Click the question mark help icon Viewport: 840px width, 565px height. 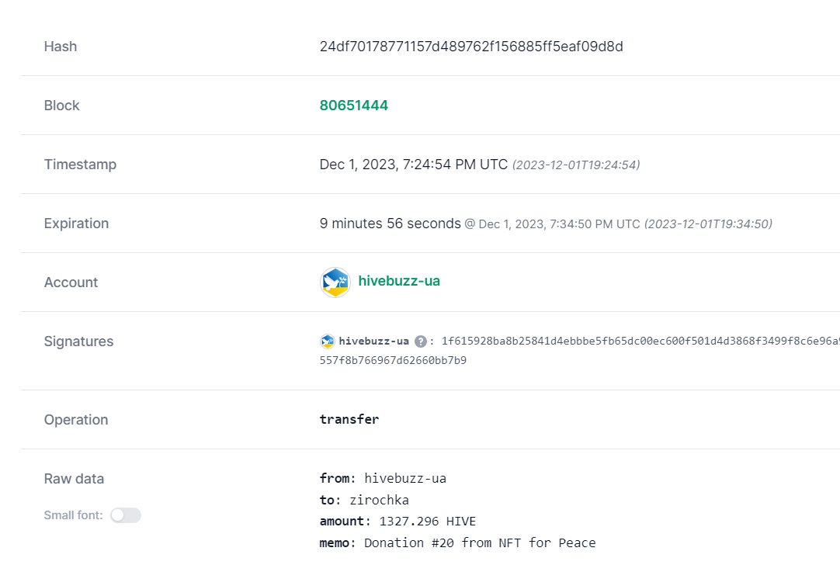pos(421,341)
